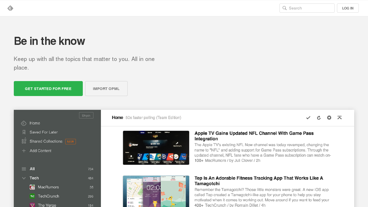Click the 295 unread count for TechCrunch
This screenshot has height=207, width=368.
pos(91,196)
